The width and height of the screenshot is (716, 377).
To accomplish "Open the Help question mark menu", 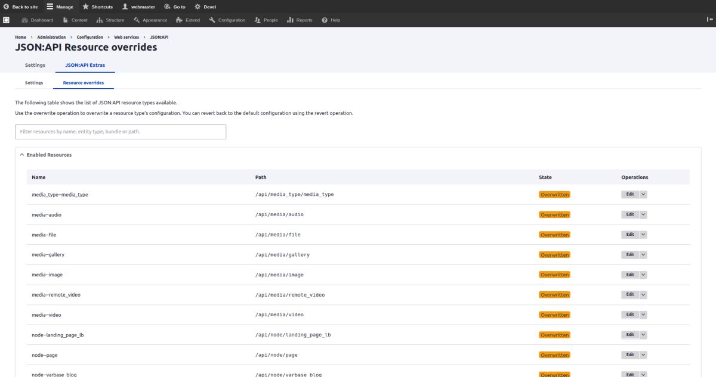I will pos(325,20).
